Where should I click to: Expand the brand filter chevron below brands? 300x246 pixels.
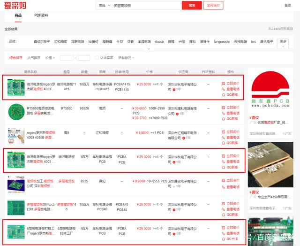[149, 49]
